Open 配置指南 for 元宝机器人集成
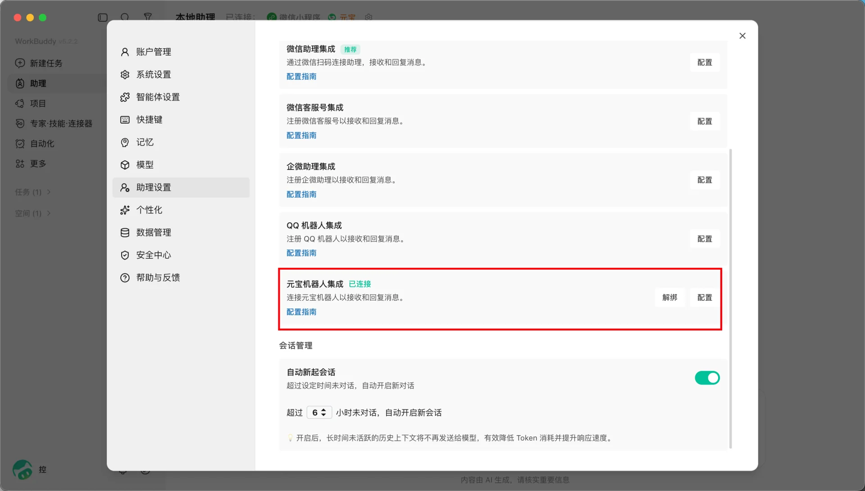Image resolution: width=865 pixels, height=491 pixels. (x=301, y=312)
